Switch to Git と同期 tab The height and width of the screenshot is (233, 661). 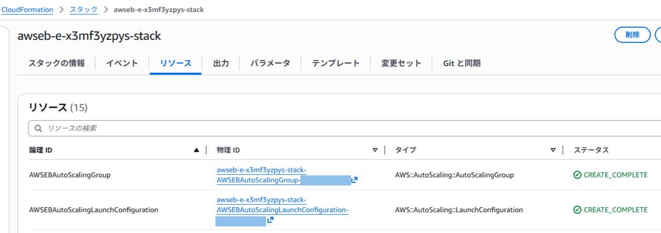462,63
